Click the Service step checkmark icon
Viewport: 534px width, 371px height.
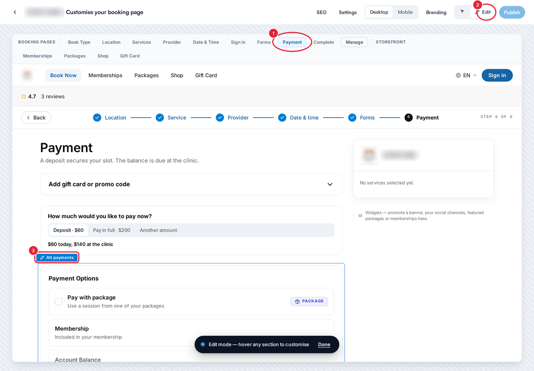tap(160, 118)
